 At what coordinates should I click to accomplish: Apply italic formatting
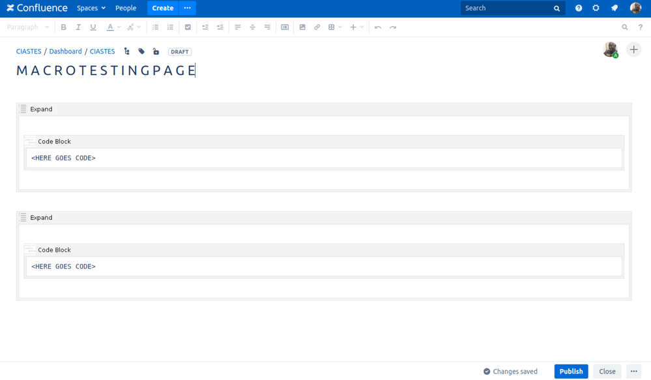(78, 27)
